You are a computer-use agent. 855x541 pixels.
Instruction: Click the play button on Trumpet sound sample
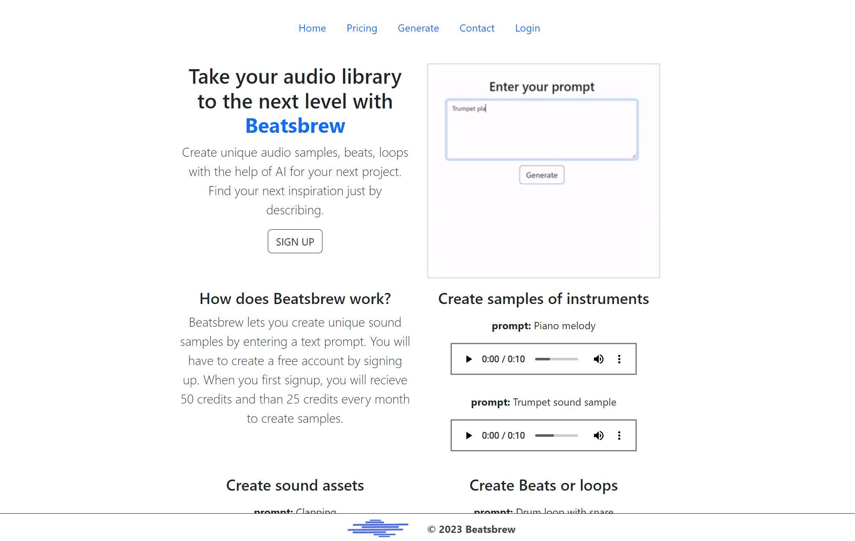click(468, 435)
